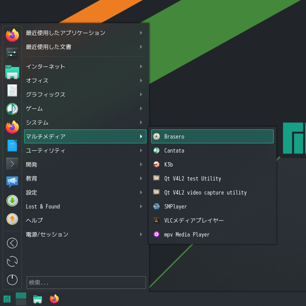Expand the グラフィックス submenu arrow

(x=141, y=94)
